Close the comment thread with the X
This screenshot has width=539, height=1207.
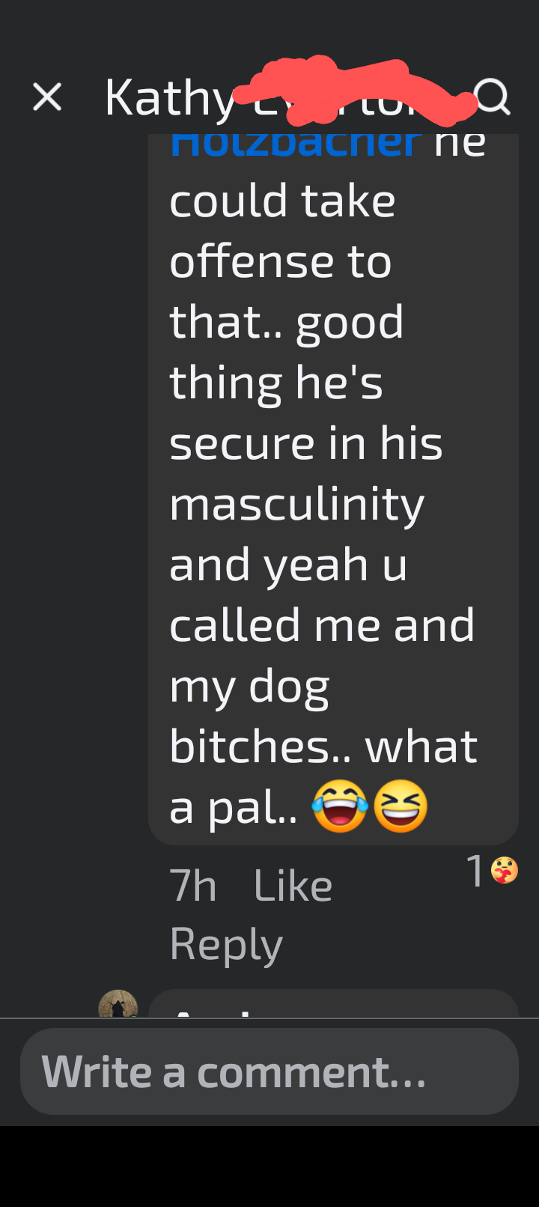pos(46,97)
